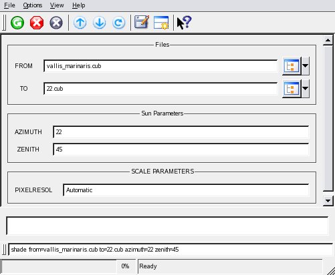
Task: Expand dropdown arrow next to FROM browser
Action: pos(306,66)
